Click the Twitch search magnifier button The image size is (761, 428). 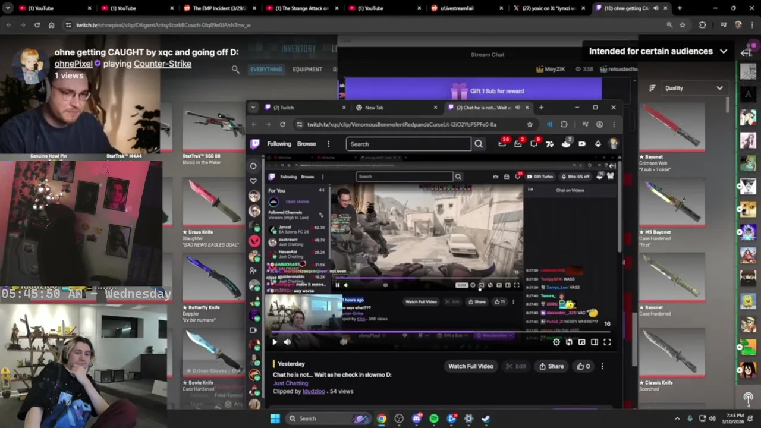coord(478,144)
